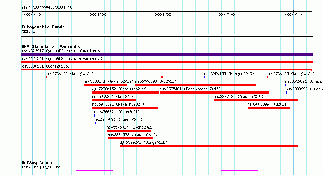Click the nsv5575087 (Ebert2021) variant bar
Viewport: 323px width, 175px height.
pos(129,131)
